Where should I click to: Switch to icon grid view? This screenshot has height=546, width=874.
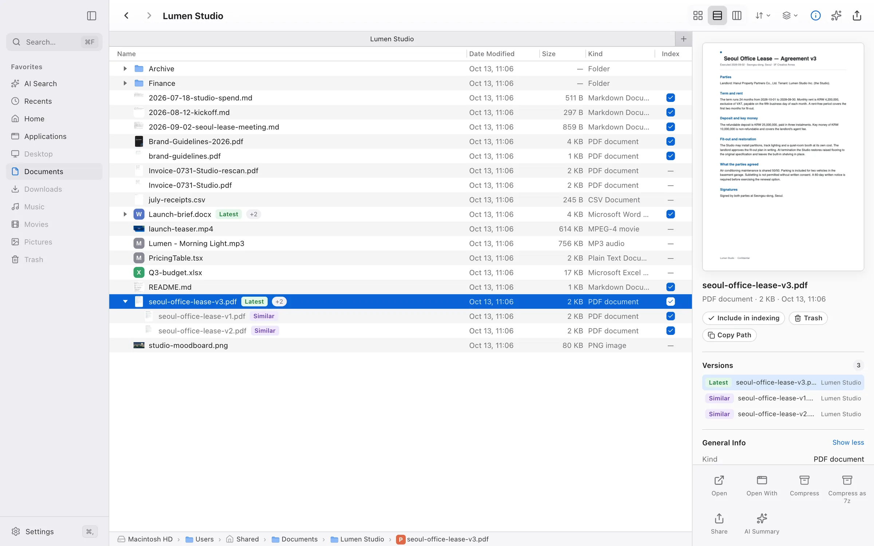click(698, 16)
